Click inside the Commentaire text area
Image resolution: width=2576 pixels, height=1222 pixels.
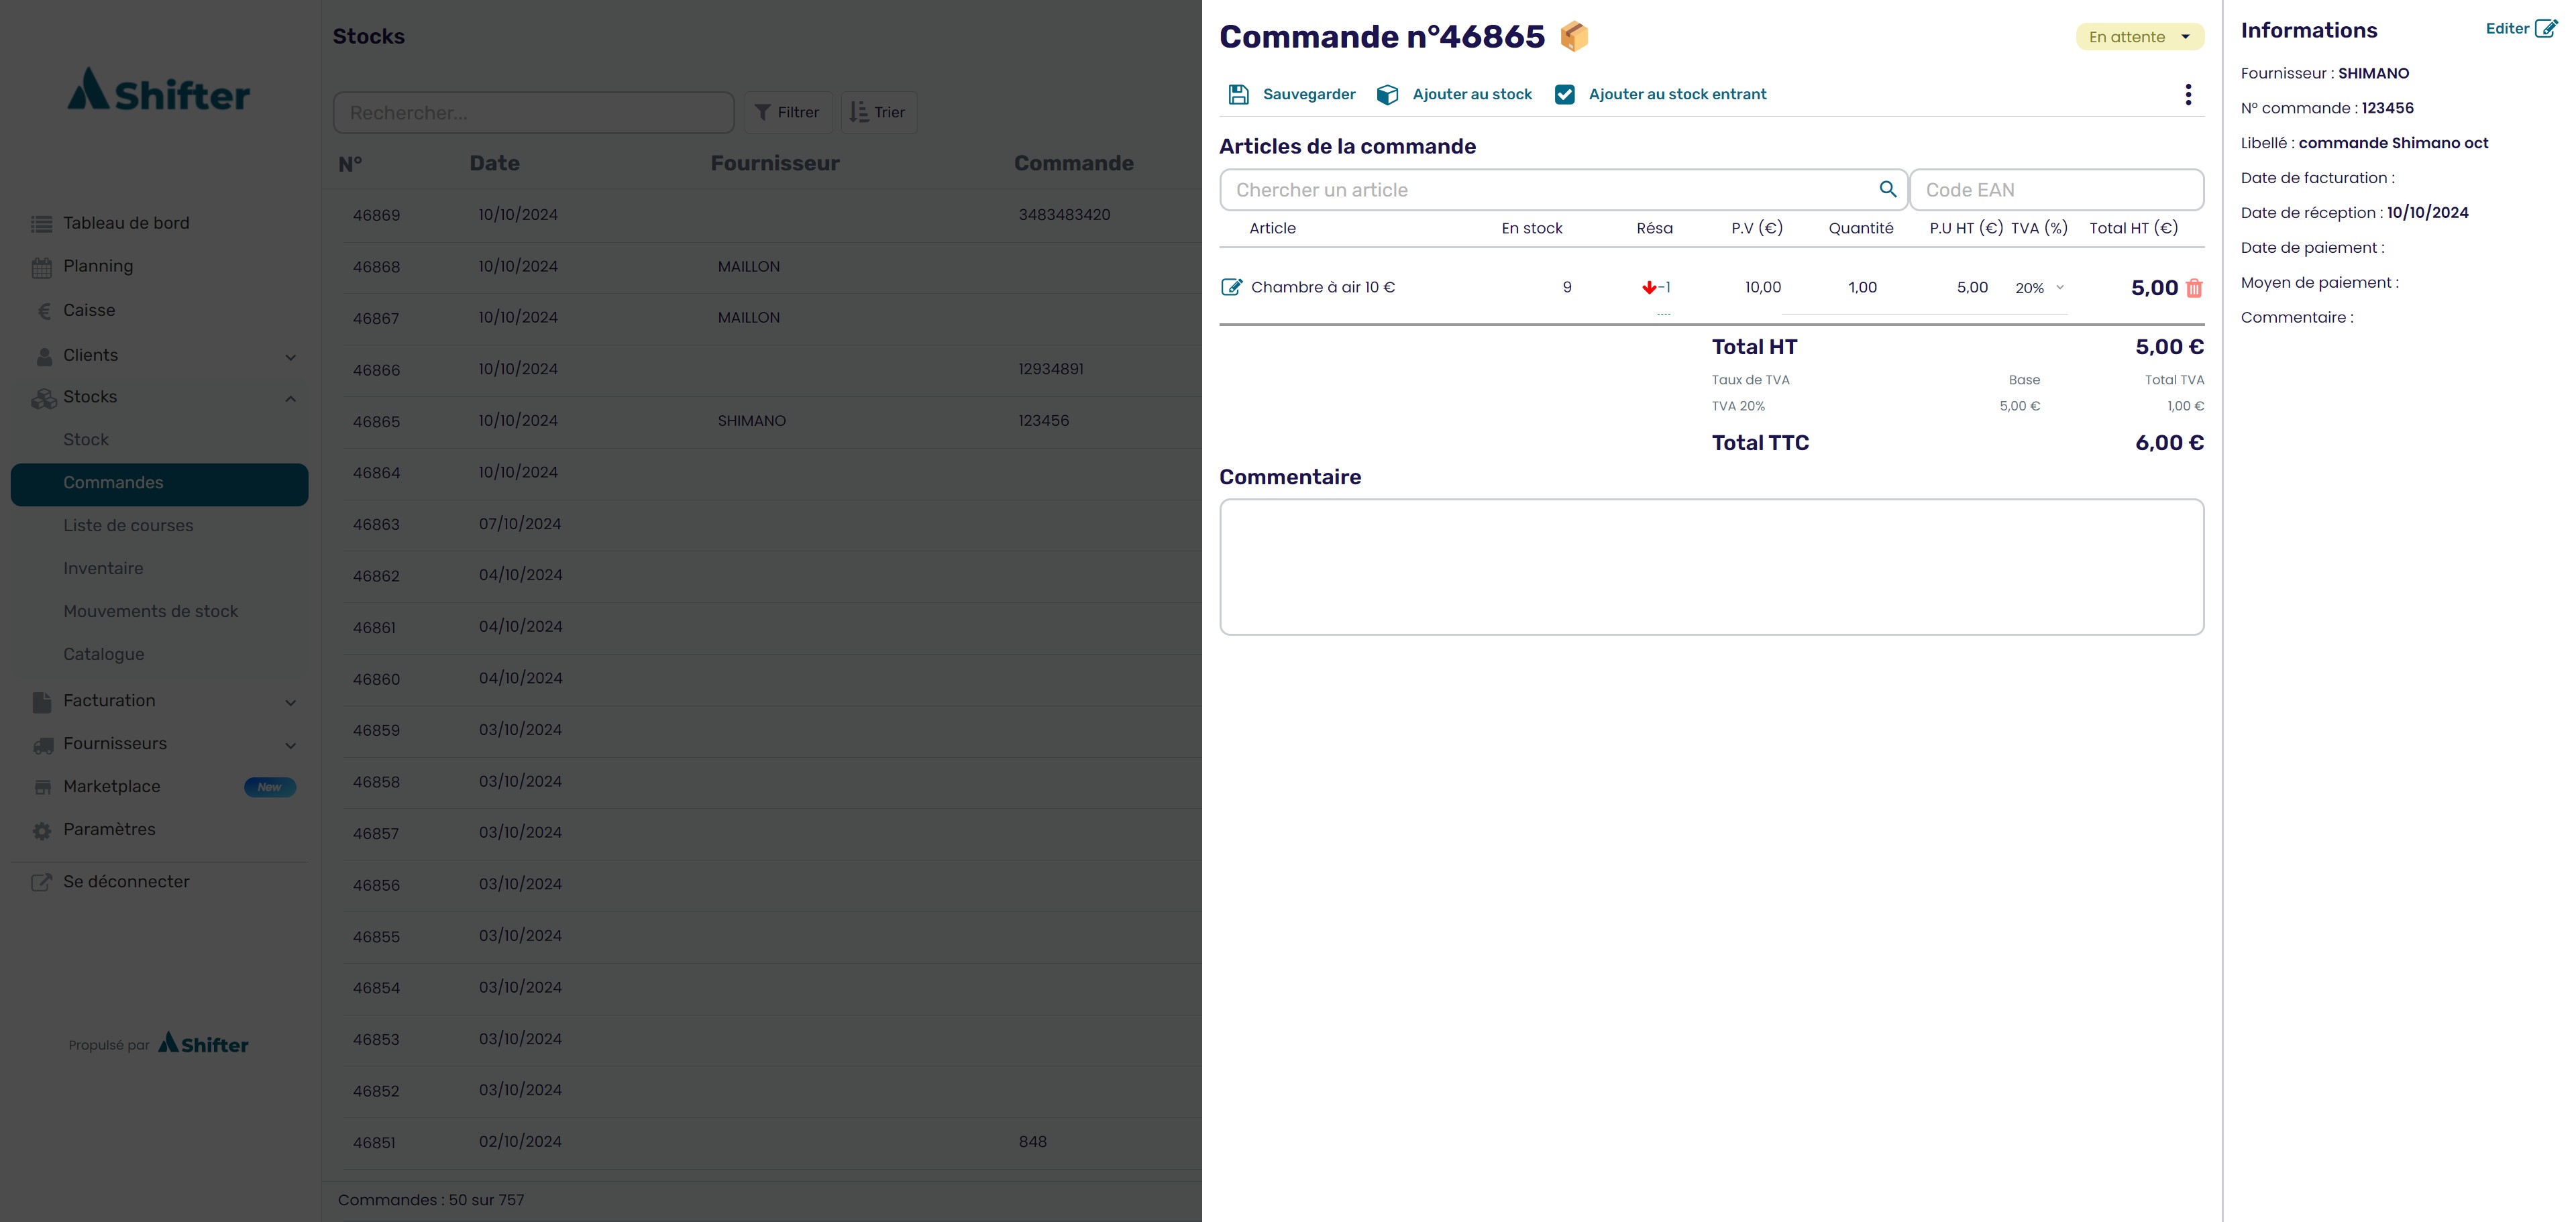(x=1710, y=566)
